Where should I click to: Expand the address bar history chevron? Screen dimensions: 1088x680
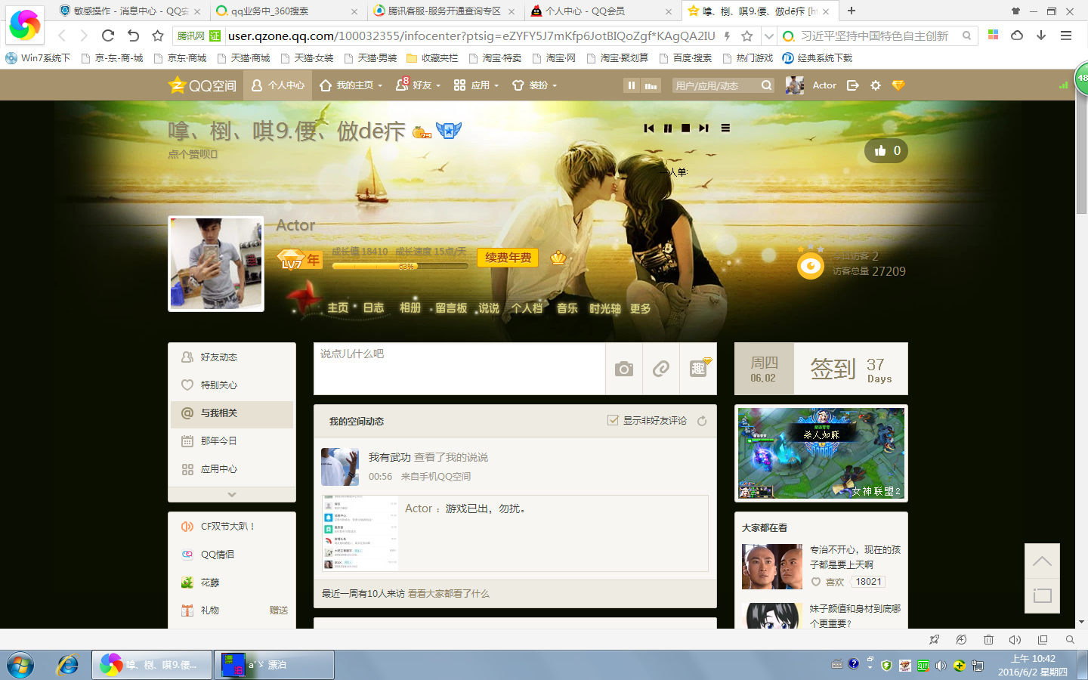coord(768,36)
